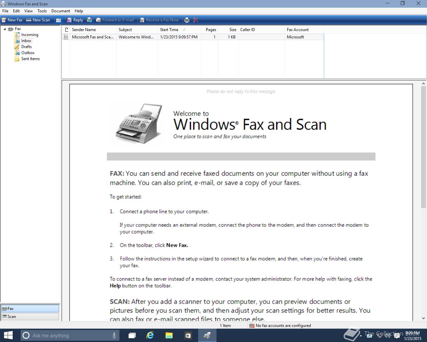Click Forward as E-mail button
The image size is (427, 342).
pos(115,20)
